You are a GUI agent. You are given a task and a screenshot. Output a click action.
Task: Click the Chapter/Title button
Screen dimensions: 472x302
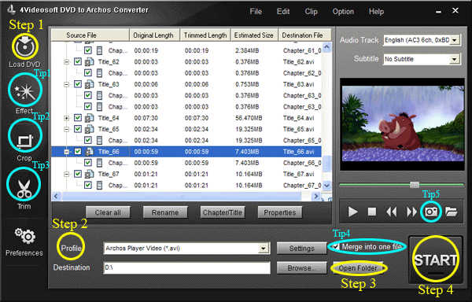point(223,212)
